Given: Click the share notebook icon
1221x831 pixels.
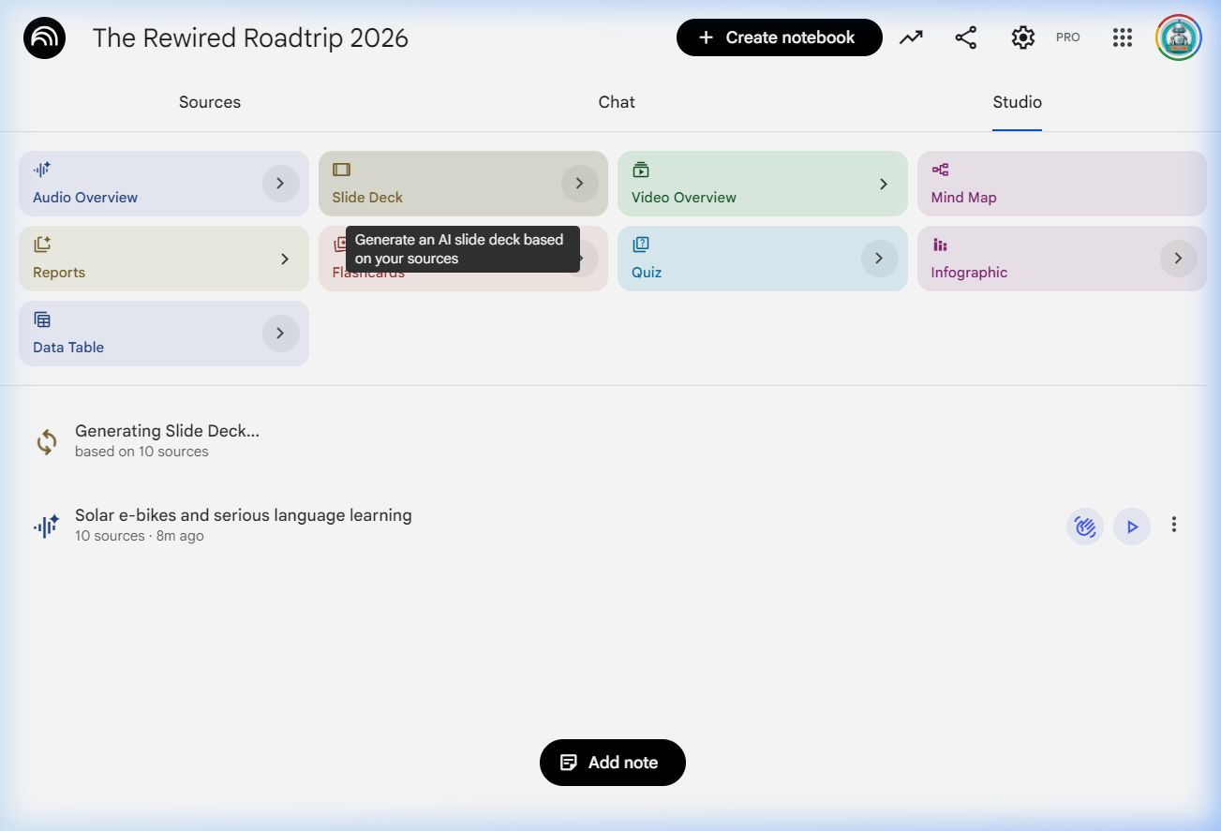Looking at the screenshot, I should [x=965, y=37].
